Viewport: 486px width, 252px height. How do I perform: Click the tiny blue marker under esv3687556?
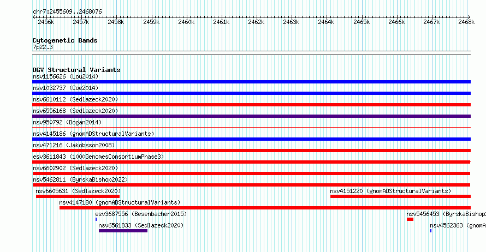pos(96,219)
